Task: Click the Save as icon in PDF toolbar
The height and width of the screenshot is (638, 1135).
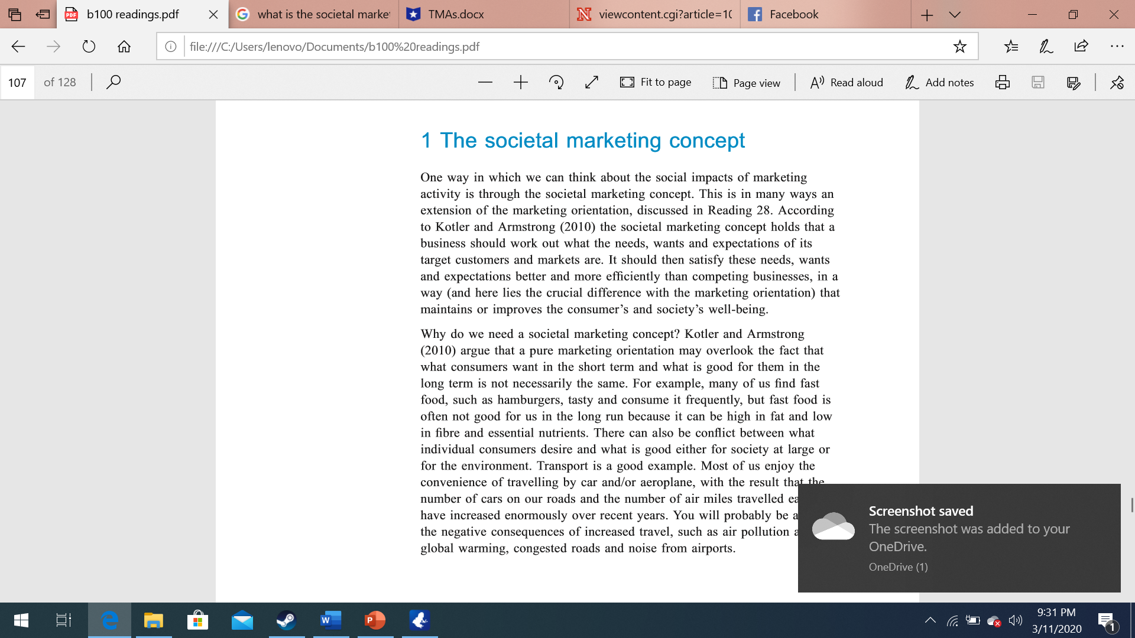Action: pos(1074,82)
